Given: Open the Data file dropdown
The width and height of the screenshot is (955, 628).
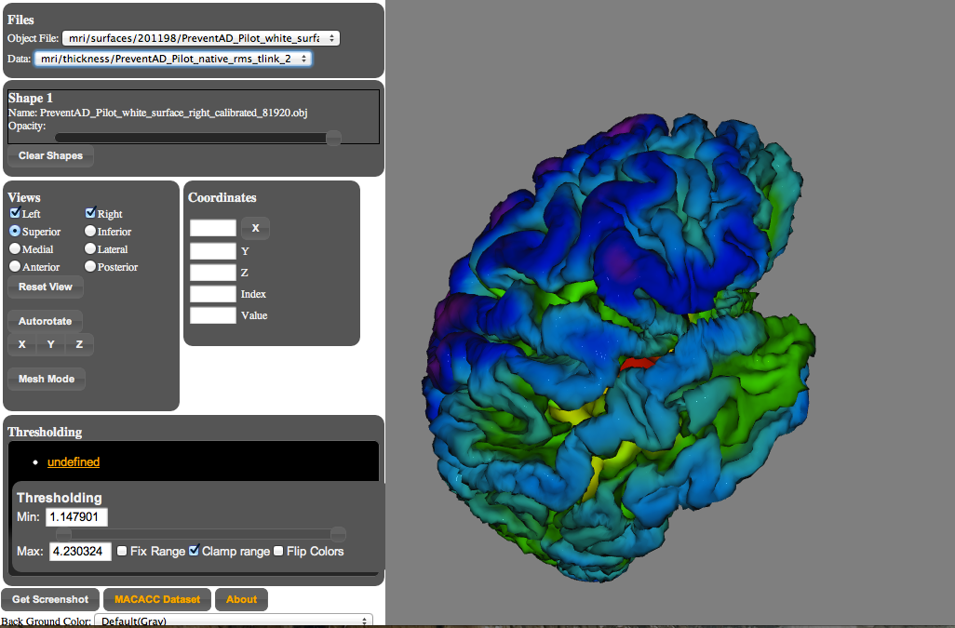Looking at the screenshot, I should tap(173, 59).
